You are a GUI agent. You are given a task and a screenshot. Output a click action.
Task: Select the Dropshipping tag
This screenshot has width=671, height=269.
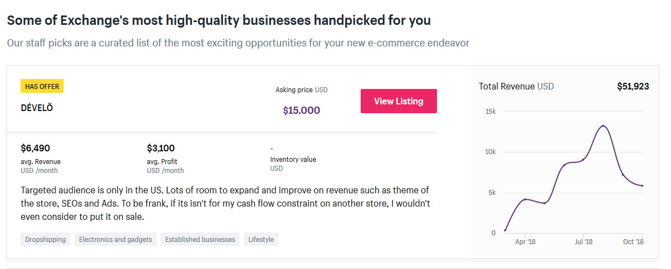click(x=45, y=239)
